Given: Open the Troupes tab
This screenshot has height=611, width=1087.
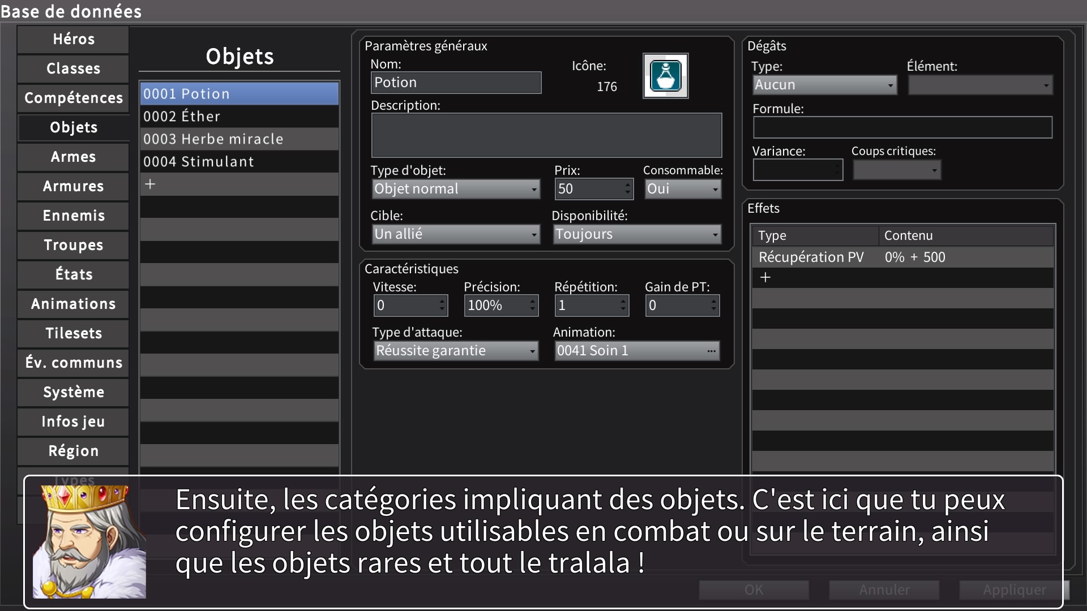Looking at the screenshot, I should coord(74,245).
